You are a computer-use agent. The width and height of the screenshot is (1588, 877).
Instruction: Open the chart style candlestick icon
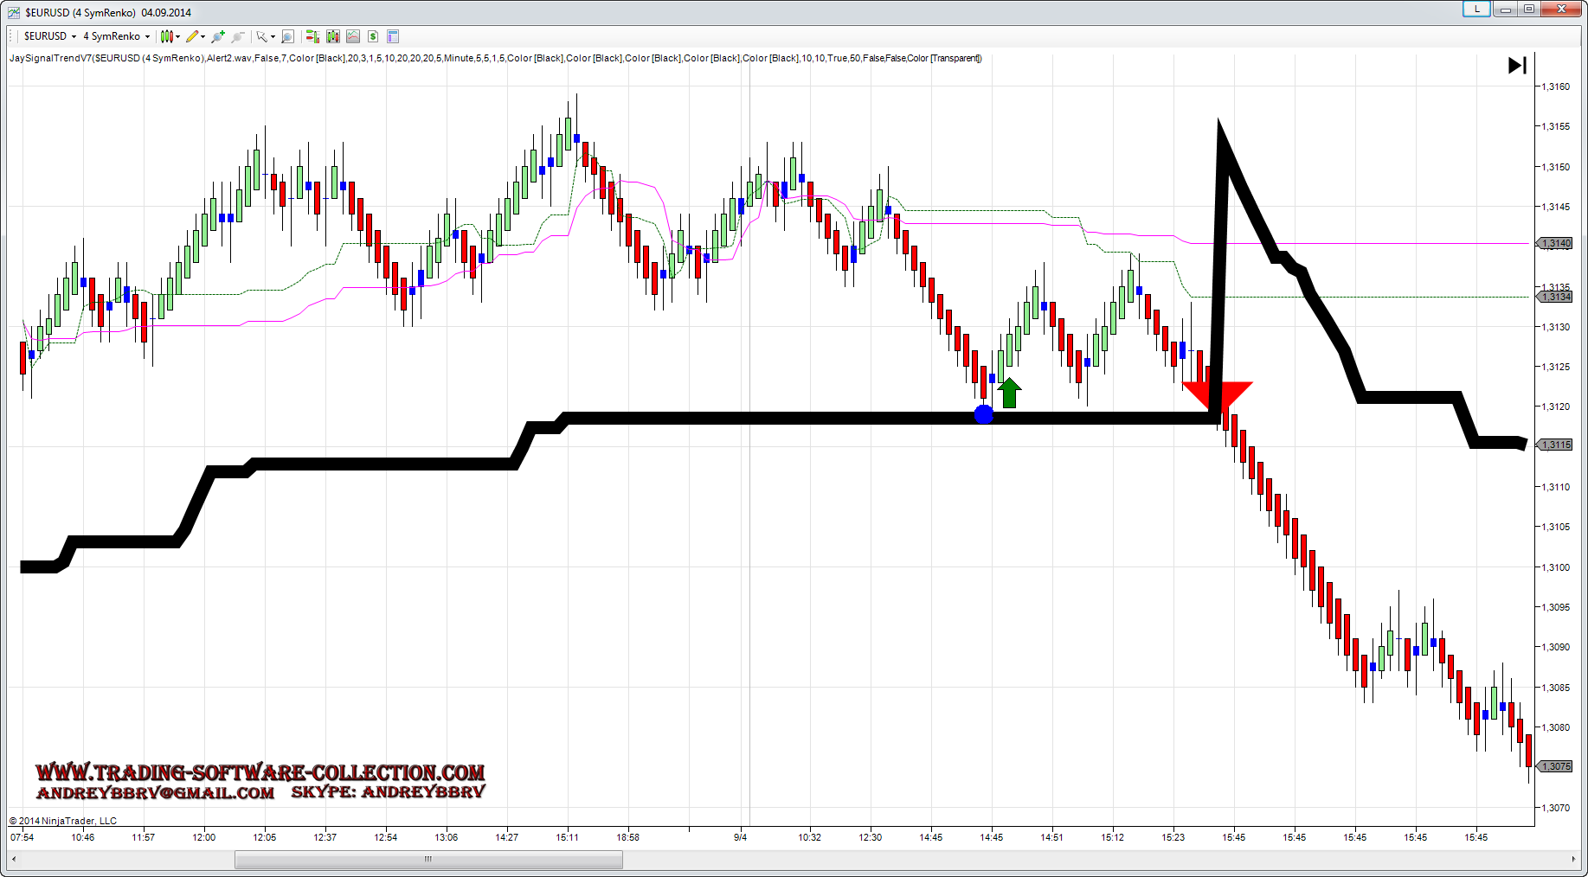click(167, 36)
